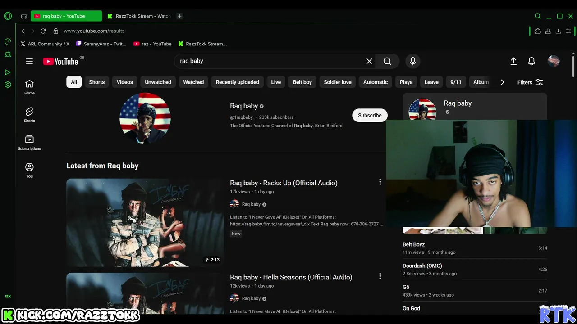This screenshot has width=577, height=324.
Task: Open raz - YouTube bookmark
Action: tap(152, 44)
